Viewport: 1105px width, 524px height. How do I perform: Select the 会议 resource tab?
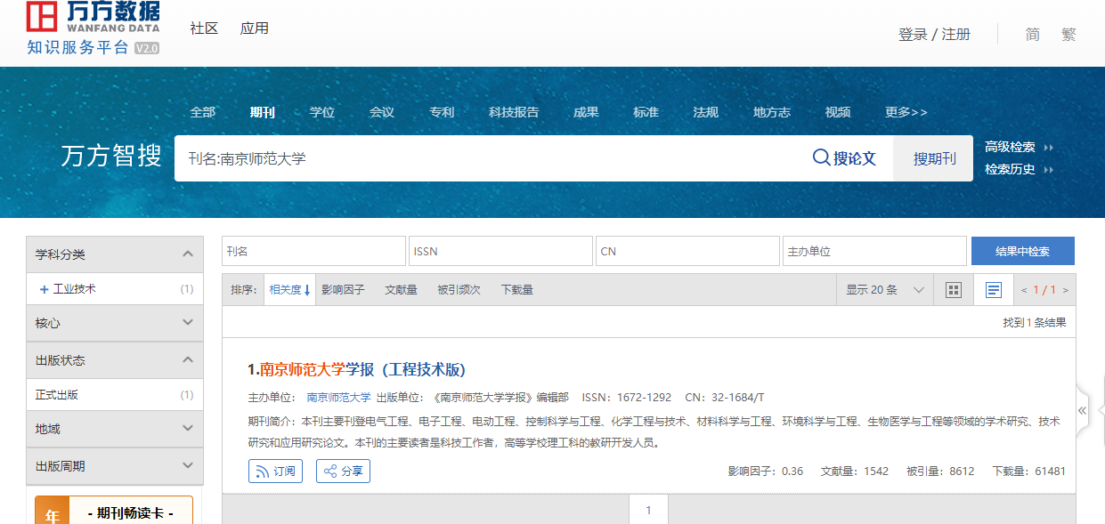point(381,112)
